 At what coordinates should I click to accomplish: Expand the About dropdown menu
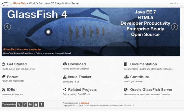coord(174,3)
